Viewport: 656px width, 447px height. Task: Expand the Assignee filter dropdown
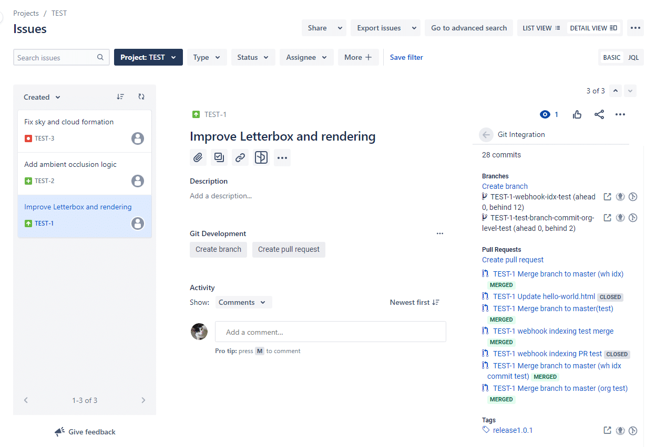[306, 57]
